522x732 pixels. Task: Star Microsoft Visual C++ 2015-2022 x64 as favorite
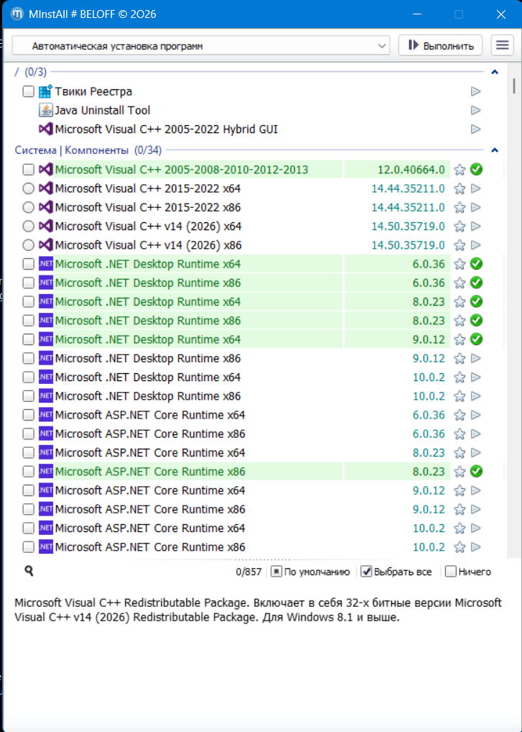click(460, 188)
